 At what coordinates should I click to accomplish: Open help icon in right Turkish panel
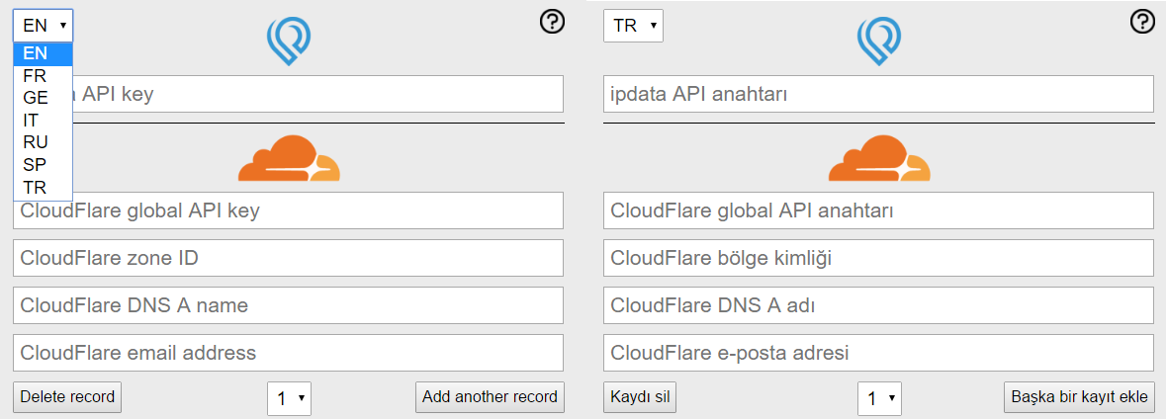[x=1142, y=23]
